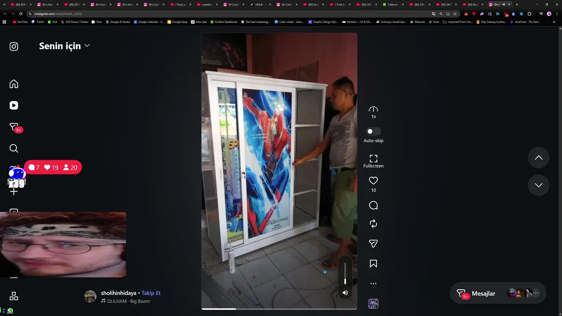
Task: Open the Zoom magnifier icon in address bar
Action: coord(441,14)
